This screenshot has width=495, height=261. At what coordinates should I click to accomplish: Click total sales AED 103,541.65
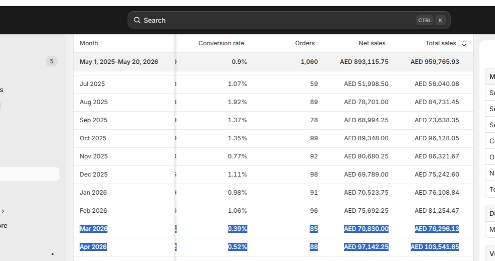[x=435, y=247]
